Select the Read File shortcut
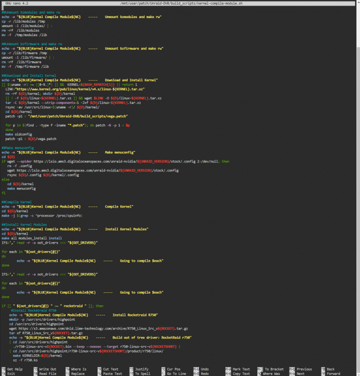The width and height of the screenshot is (360, 376). [x=45, y=374]
